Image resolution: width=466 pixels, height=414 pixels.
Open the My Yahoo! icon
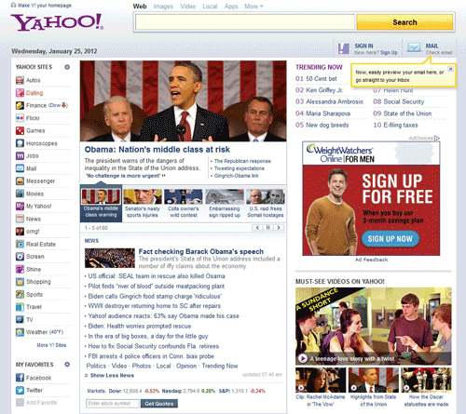pos(20,207)
